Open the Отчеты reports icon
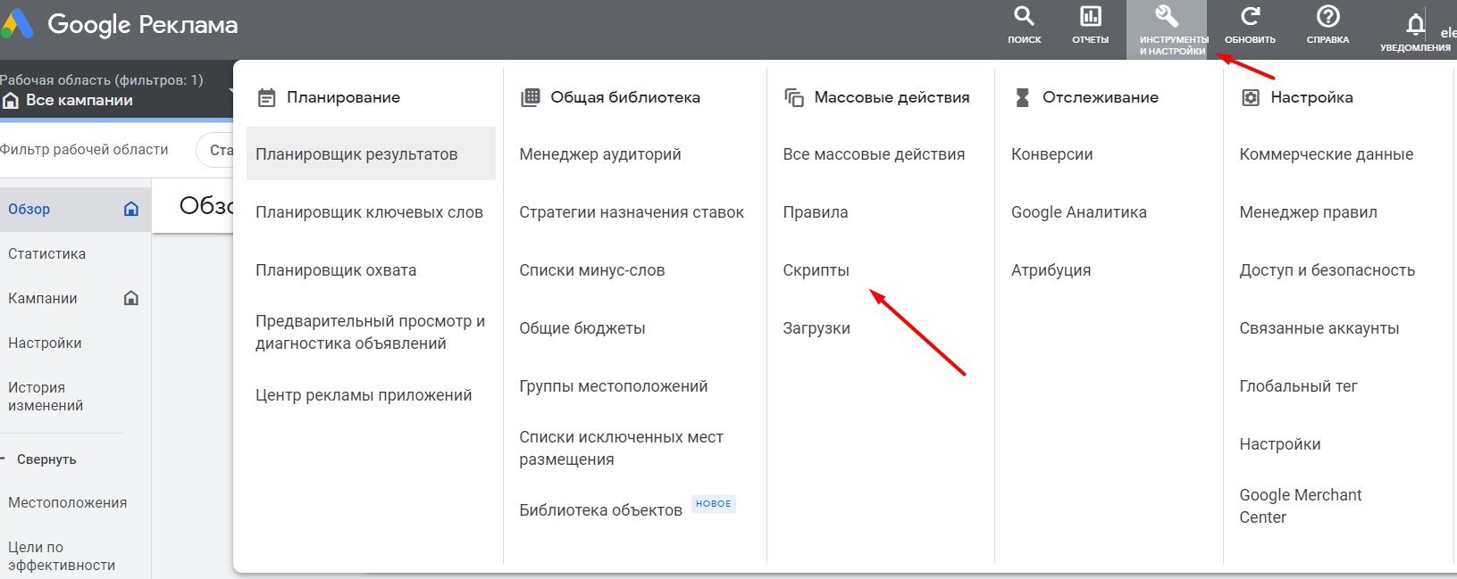This screenshot has height=579, width=1457. pyautogui.click(x=1090, y=16)
